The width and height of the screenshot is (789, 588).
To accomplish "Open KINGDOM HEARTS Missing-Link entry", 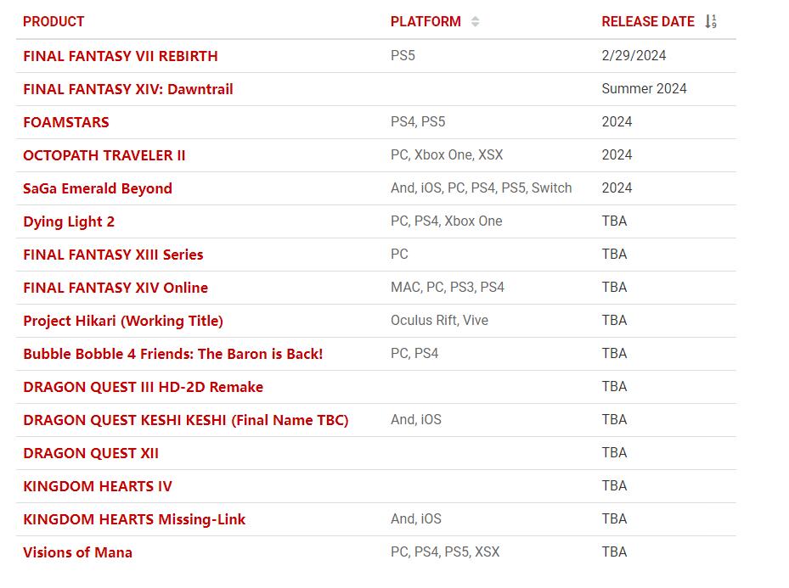I will tap(134, 519).
